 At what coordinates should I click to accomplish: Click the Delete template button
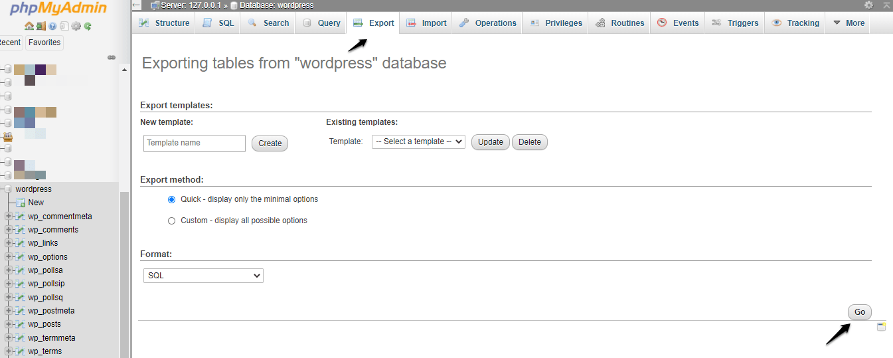click(530, 142)
